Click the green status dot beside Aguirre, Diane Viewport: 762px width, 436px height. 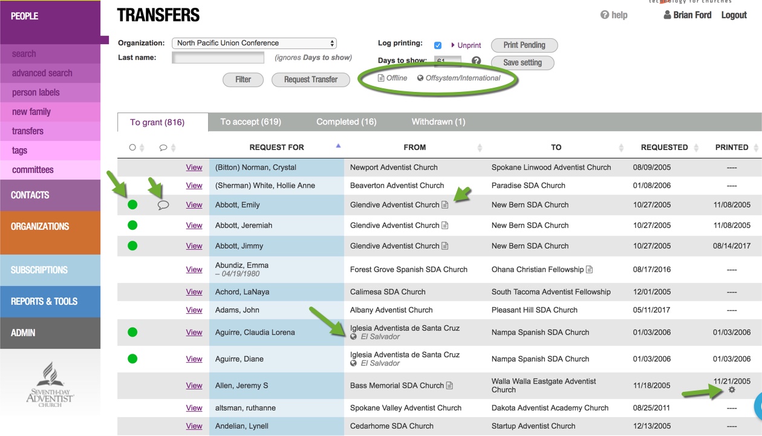(x=132, y=359)
